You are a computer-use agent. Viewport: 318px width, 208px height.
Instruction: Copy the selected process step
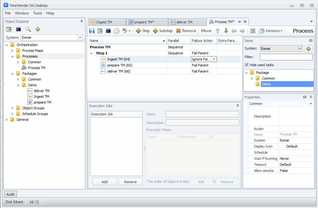point(117,31)
